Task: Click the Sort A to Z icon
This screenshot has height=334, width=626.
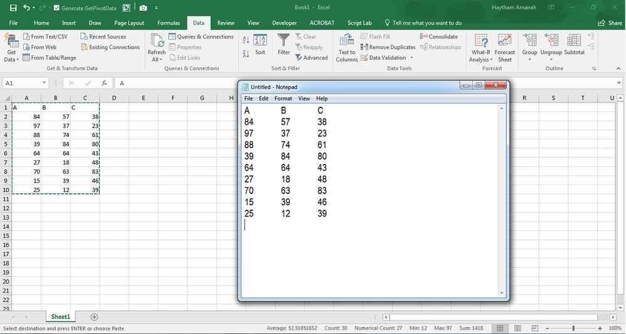Action: click(x=246, y=40)
